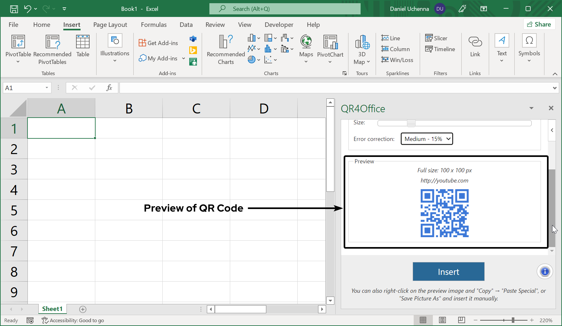Insert a Slicer filter
562x326 pixels.
coord(437,38)
